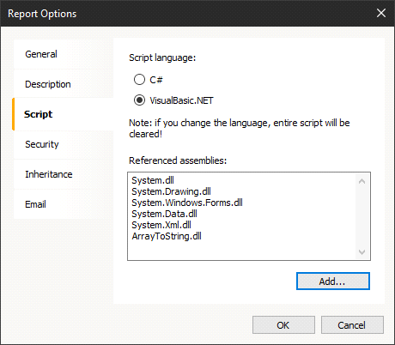Close the Report Options dialog
This screenshot has height=345, width=395.
point(381,13)
